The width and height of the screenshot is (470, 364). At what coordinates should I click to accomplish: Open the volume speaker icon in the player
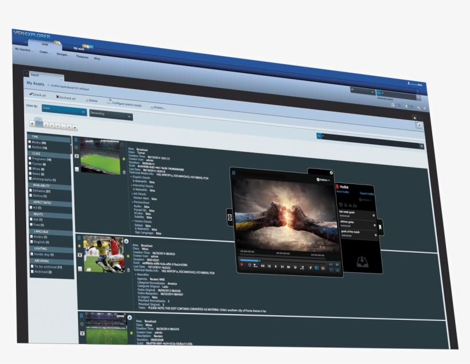point(330,264)
